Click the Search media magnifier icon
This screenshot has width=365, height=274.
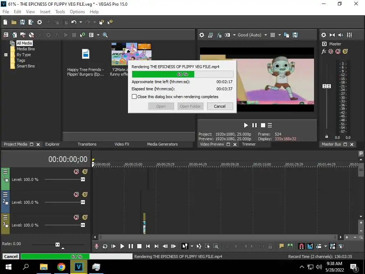click(x=105, y=35)
